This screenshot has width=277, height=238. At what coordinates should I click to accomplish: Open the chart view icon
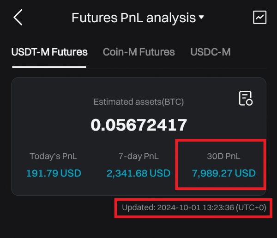pyautogui.click(x=260, y=18)
